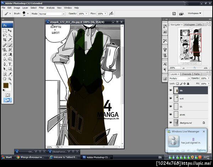Adjust the Navigator zoom slider
The width and height of the screenshot is (213, 167).
tap(195, 68)
